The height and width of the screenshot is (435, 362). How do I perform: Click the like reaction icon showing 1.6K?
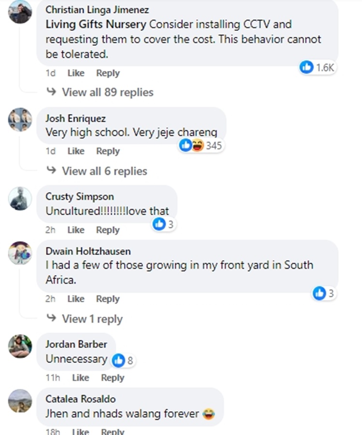pos(307,67)
